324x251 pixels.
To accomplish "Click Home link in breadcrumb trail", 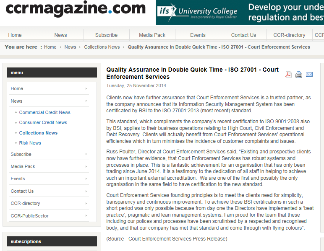I will tap(50, 47).
